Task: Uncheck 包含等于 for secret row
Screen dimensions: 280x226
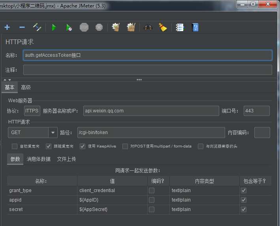Action: [244, 209]
